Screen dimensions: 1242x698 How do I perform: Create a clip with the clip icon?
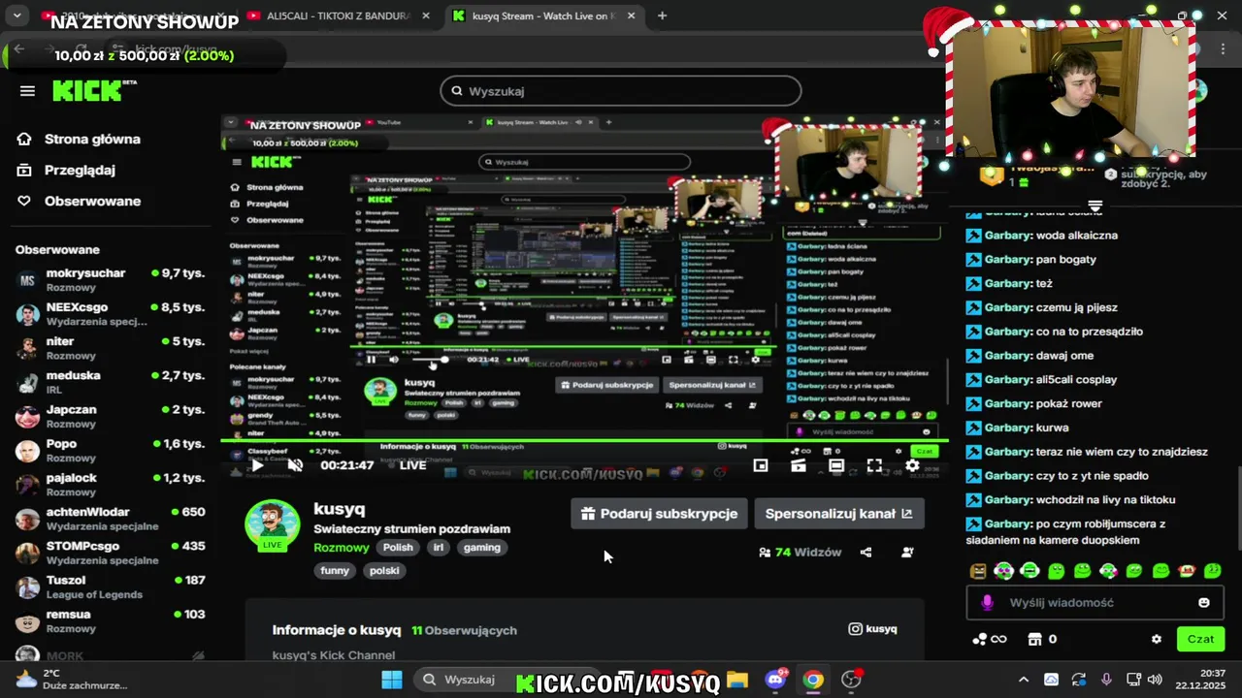tap(799, 465)
